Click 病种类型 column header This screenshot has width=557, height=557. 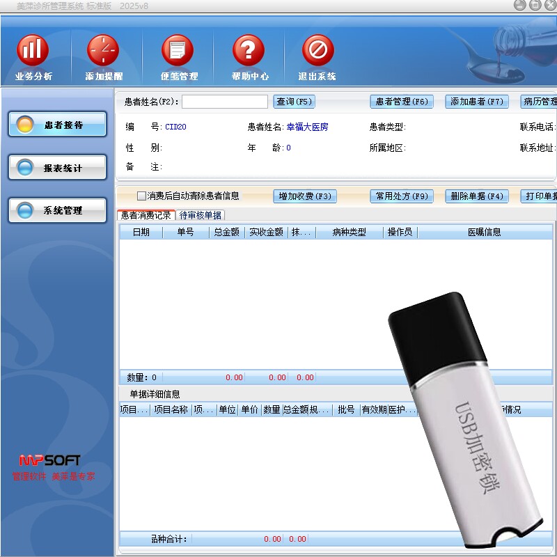350,233
